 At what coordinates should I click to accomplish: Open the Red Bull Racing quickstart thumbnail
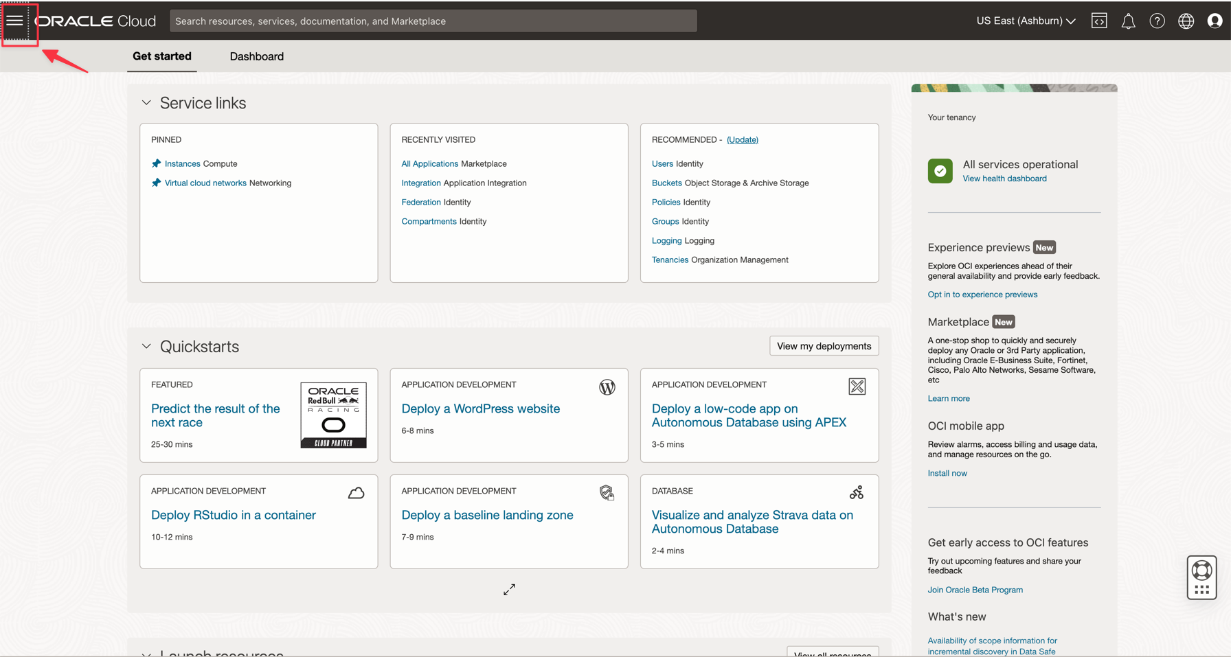tap(333, 415)
